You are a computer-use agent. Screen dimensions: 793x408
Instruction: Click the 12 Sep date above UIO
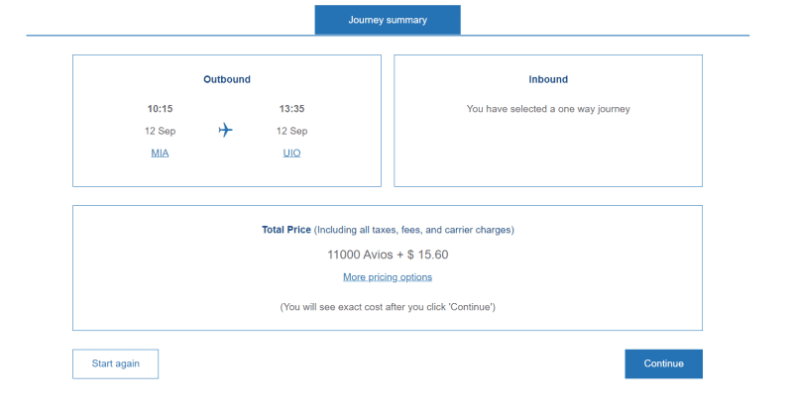coord(291,131)
